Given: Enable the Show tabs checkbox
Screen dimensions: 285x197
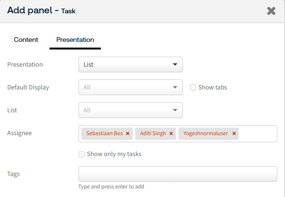Looking at the screenshot, I should point(193,87).
